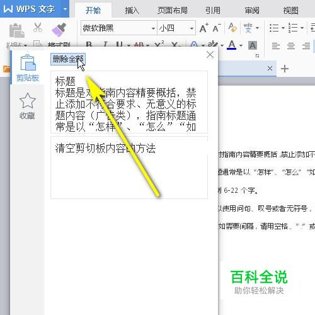
Task: Click the wén phonetic guide icon
Action: [x=248, y=28]
